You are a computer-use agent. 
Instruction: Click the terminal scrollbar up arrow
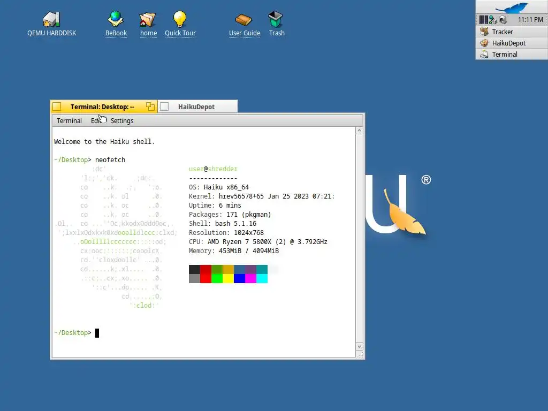click(359, 131)
